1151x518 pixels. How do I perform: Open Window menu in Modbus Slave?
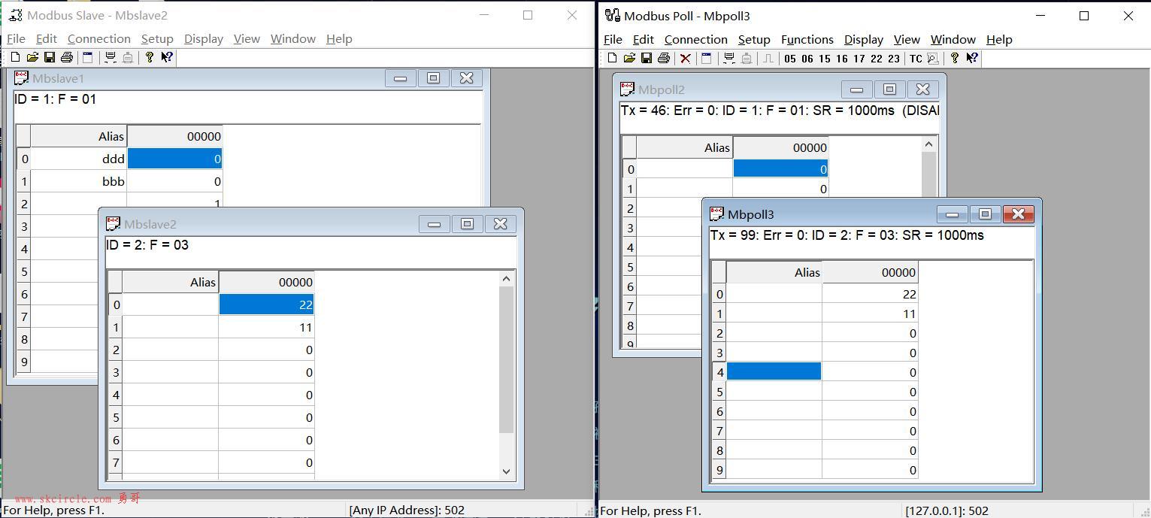[293, 39]
